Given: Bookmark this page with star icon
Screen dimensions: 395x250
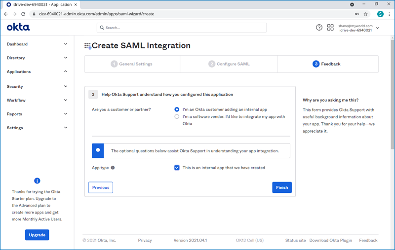Looking at the screenshot, I should [x=365, y=14].
